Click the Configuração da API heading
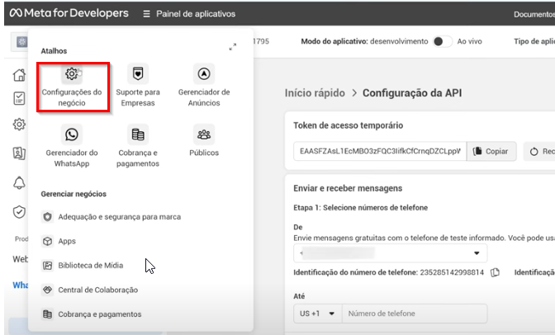This screenshot has width=555, height=335. [x=412, y=93]
